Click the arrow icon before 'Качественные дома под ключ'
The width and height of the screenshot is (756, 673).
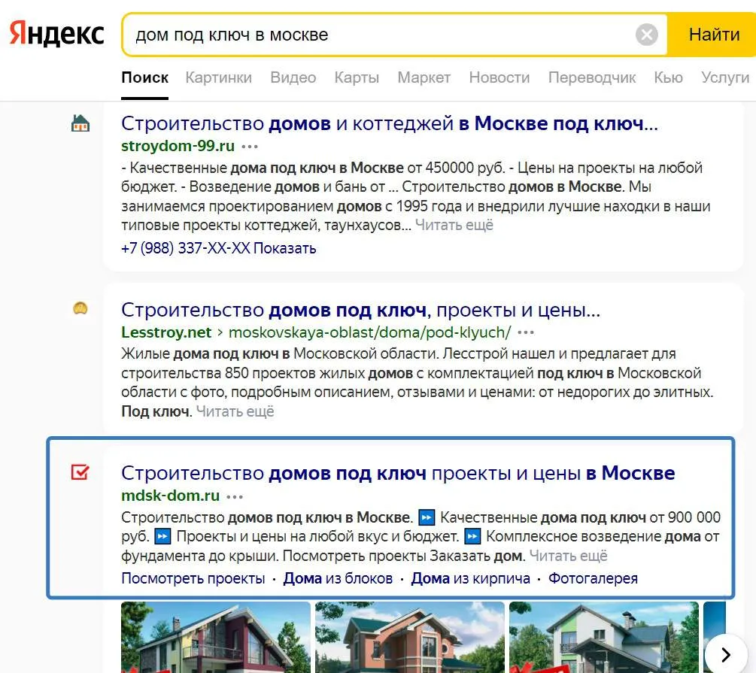point(426,516)
